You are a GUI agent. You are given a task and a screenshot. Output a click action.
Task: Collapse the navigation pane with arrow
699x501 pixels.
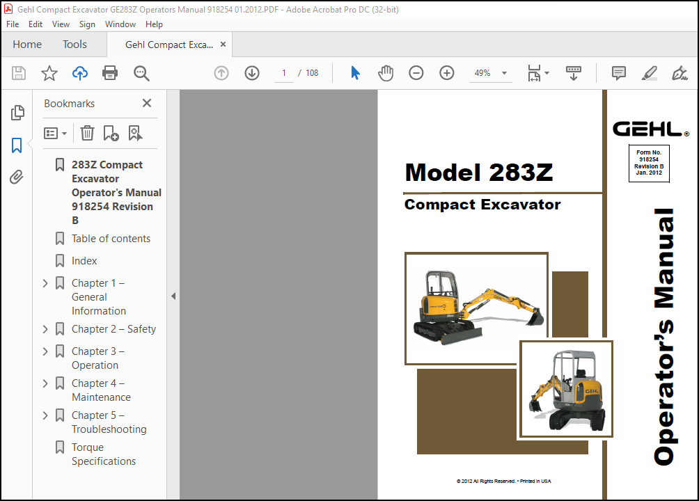tap(173, 296)
